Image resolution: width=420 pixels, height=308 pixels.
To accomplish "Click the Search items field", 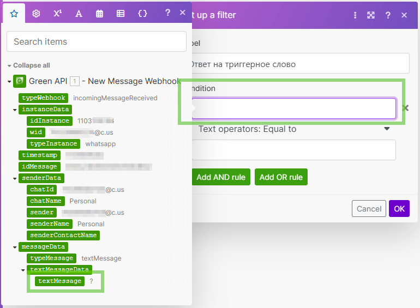I will click(97, 41).
